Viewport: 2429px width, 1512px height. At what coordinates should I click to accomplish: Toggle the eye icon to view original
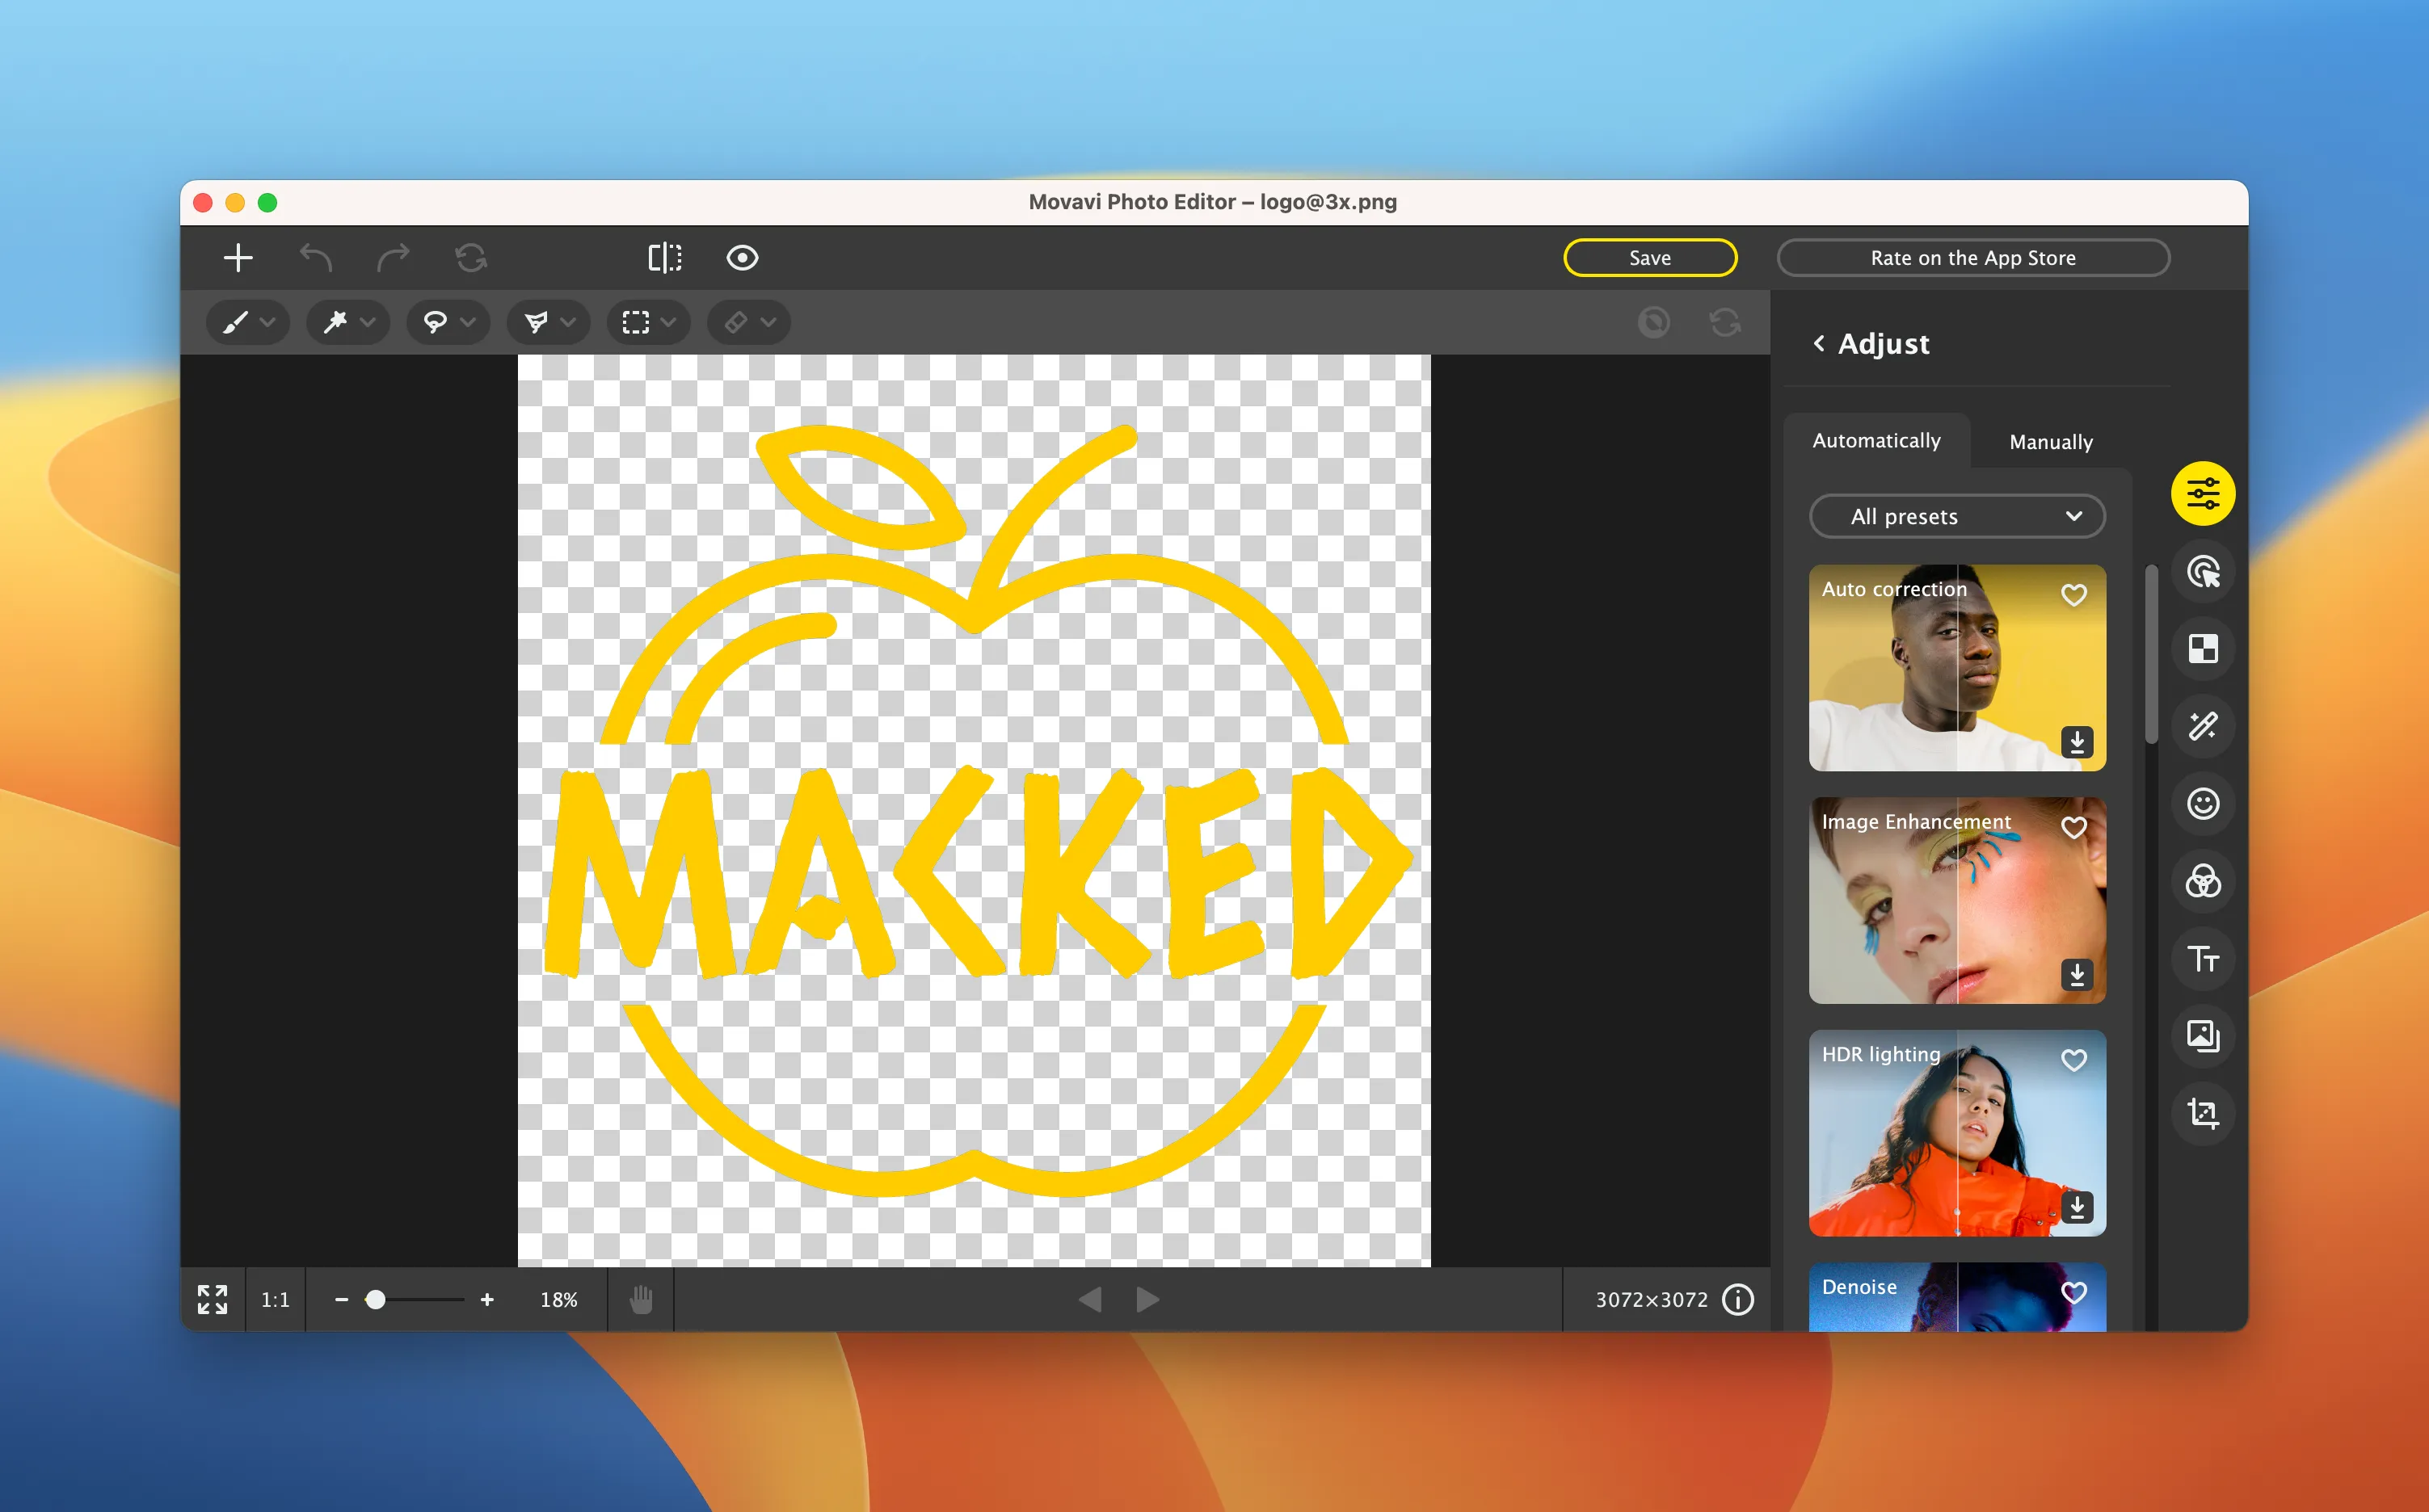tap(743, 258)
